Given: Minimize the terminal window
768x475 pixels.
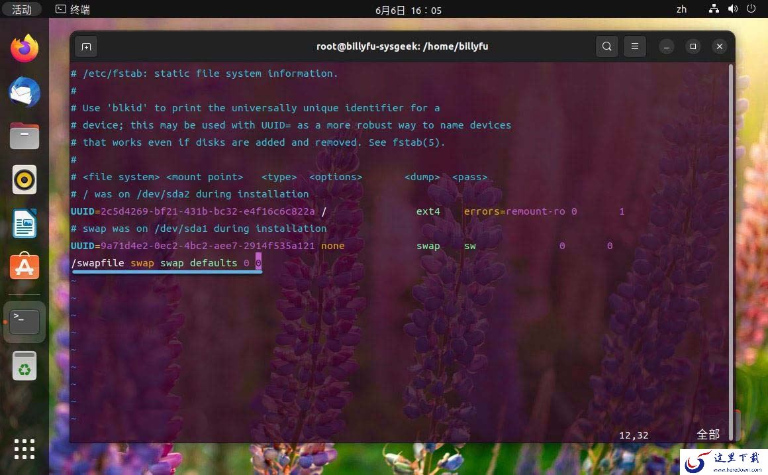Looking at the screenshot, I should (x=666, y=46).
